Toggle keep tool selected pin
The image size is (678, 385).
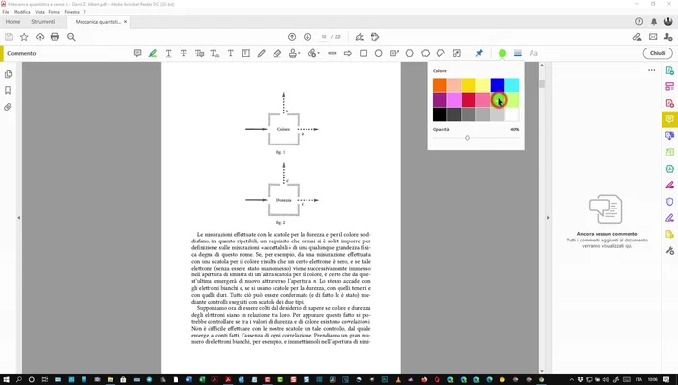(x=479, y=53)
